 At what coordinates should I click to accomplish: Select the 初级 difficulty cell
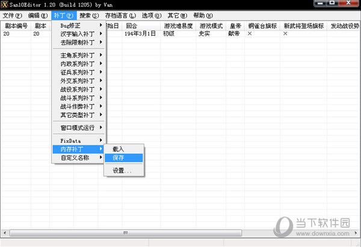pos(168,34)
